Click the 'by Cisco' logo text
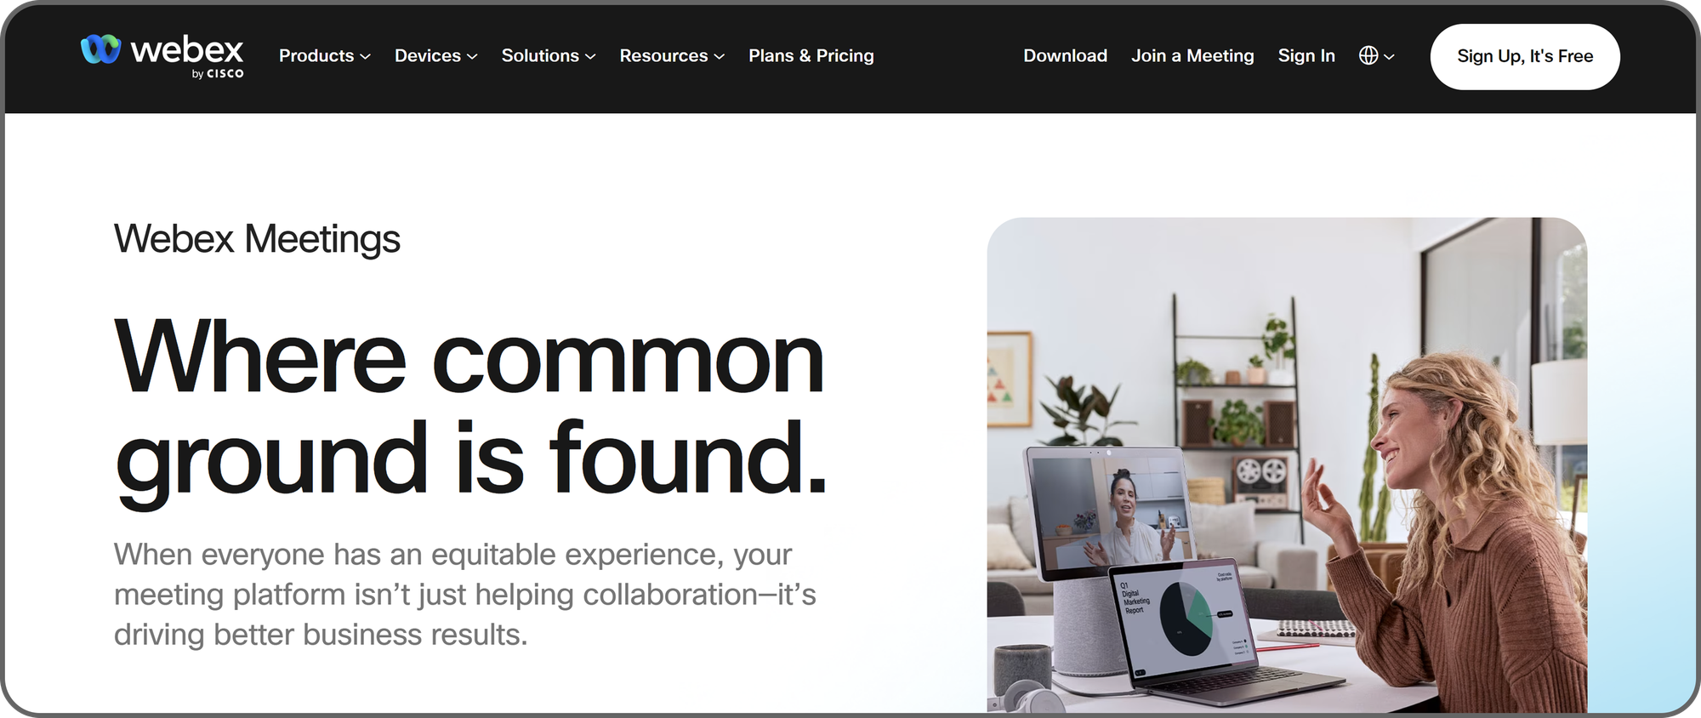The height and width of the screenshot is (718, 1701). (x=218, y=74)
